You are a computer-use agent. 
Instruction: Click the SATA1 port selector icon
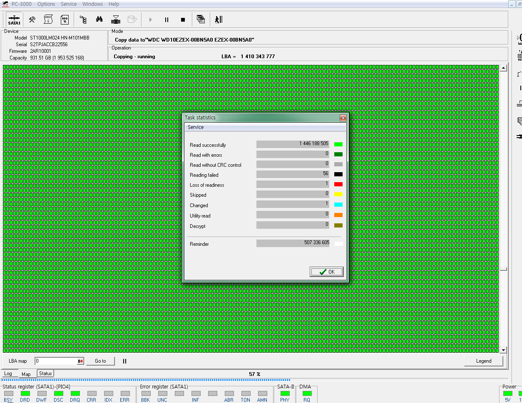[14, 20]
